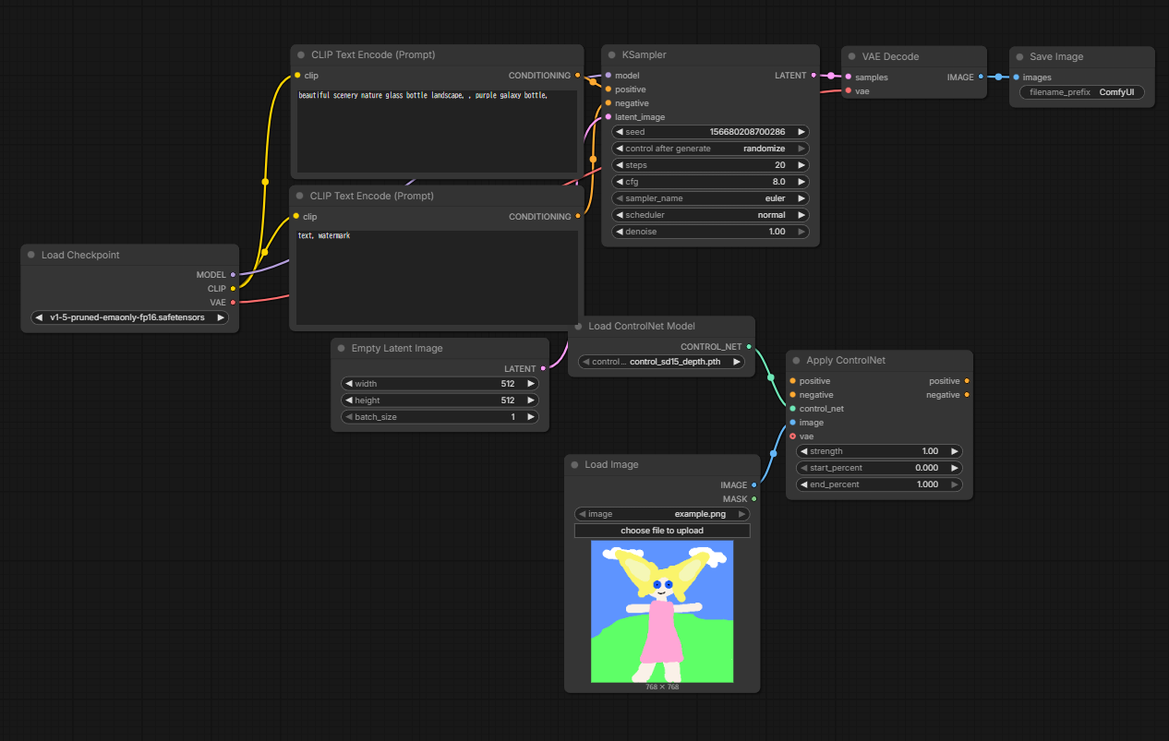Collapse the KSampler node using its header dot

611,55
